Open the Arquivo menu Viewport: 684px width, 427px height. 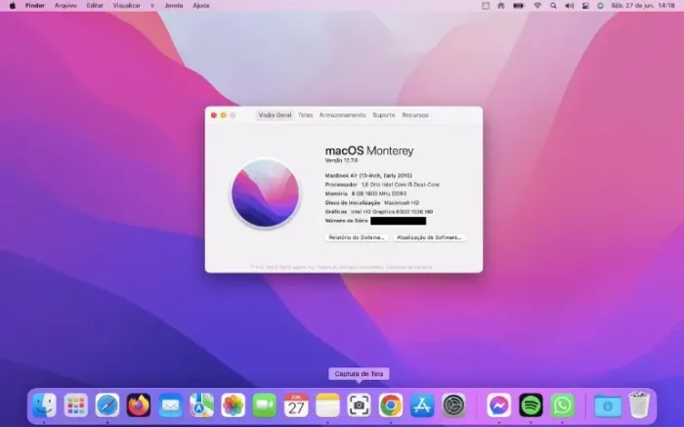(65, 6)
